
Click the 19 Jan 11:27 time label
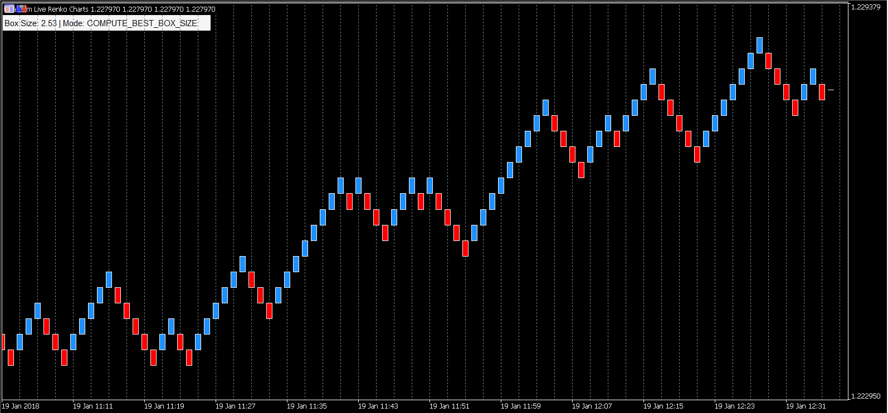(x=235, y=406)
